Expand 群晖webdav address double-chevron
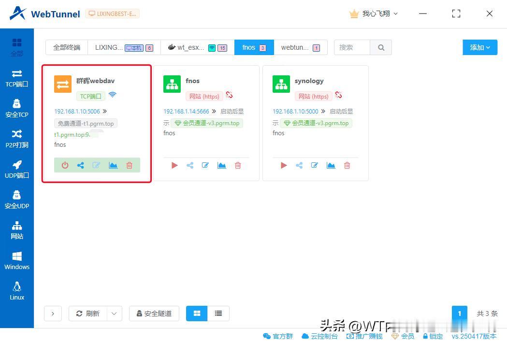 click(105, 111)
